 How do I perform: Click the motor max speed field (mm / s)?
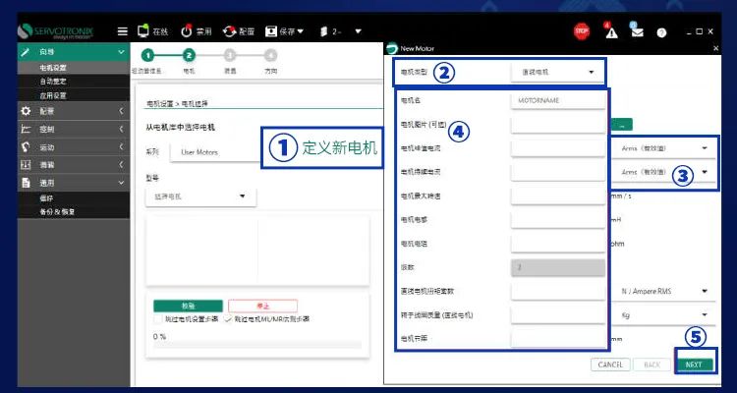click(x=558, y=196)
